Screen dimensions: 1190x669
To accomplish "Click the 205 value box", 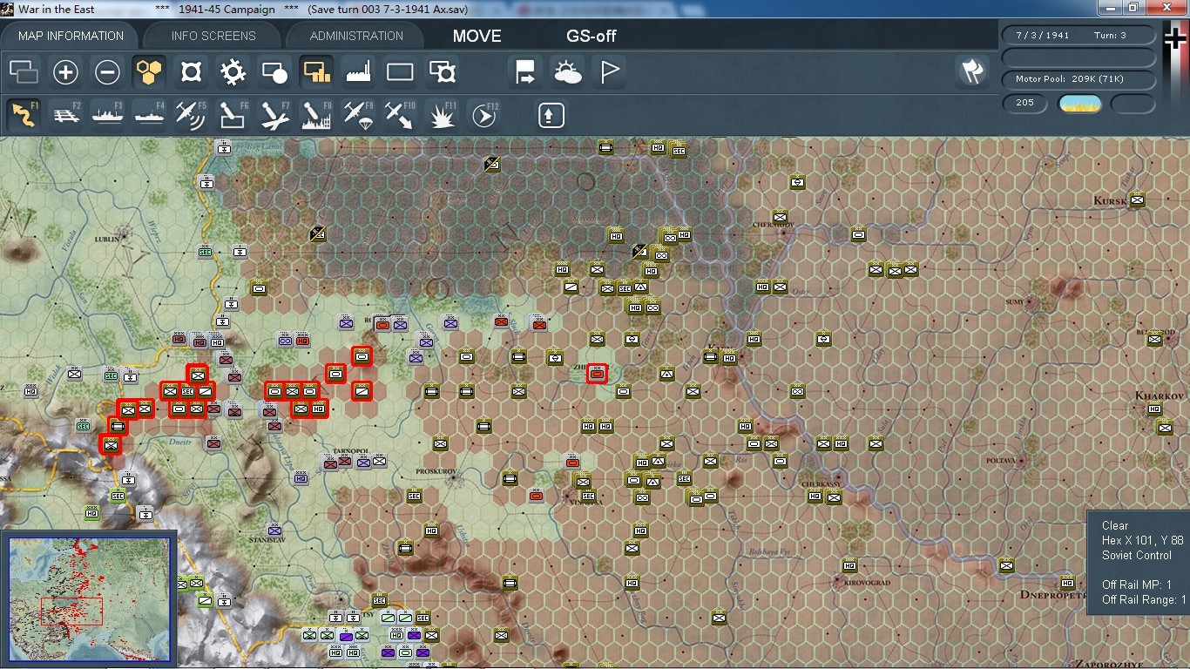I will pyautogui.click(x=1025, y=103).
